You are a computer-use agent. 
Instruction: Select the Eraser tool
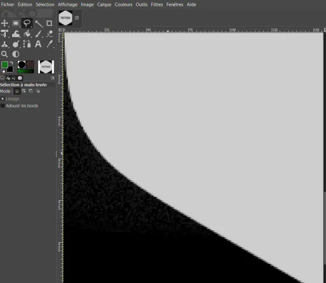[49, 34]
